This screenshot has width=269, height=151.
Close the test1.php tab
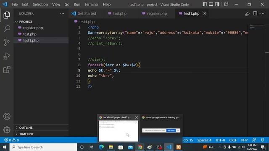[x=205, y=13]
